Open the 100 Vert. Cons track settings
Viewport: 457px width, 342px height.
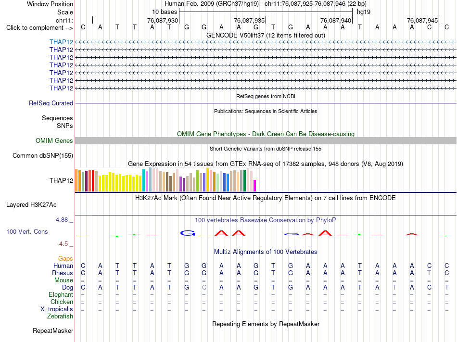pyautogui.click(x=27, y=231)
